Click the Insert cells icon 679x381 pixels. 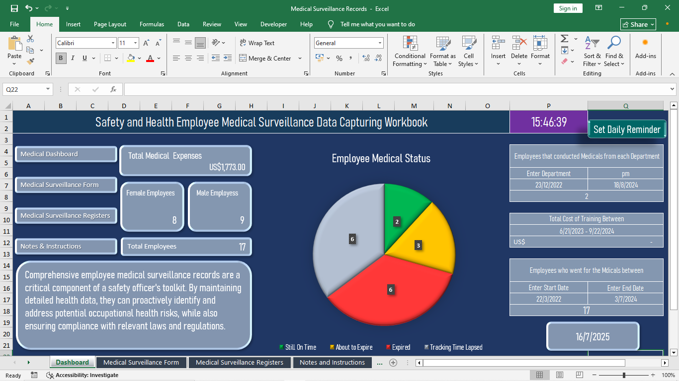[x=498, y=43]
